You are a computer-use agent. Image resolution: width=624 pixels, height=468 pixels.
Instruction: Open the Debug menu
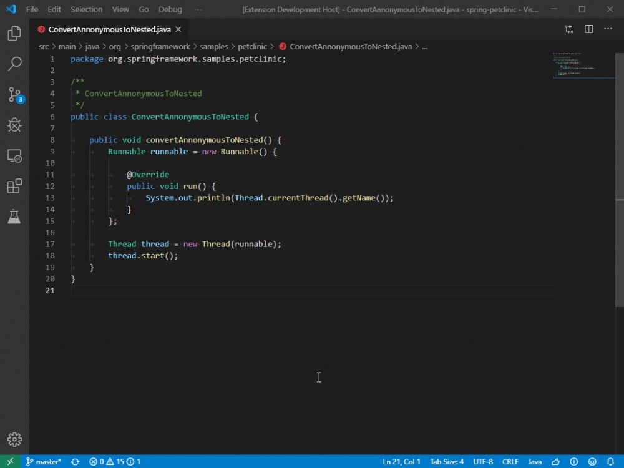click(x=170, y=9)
